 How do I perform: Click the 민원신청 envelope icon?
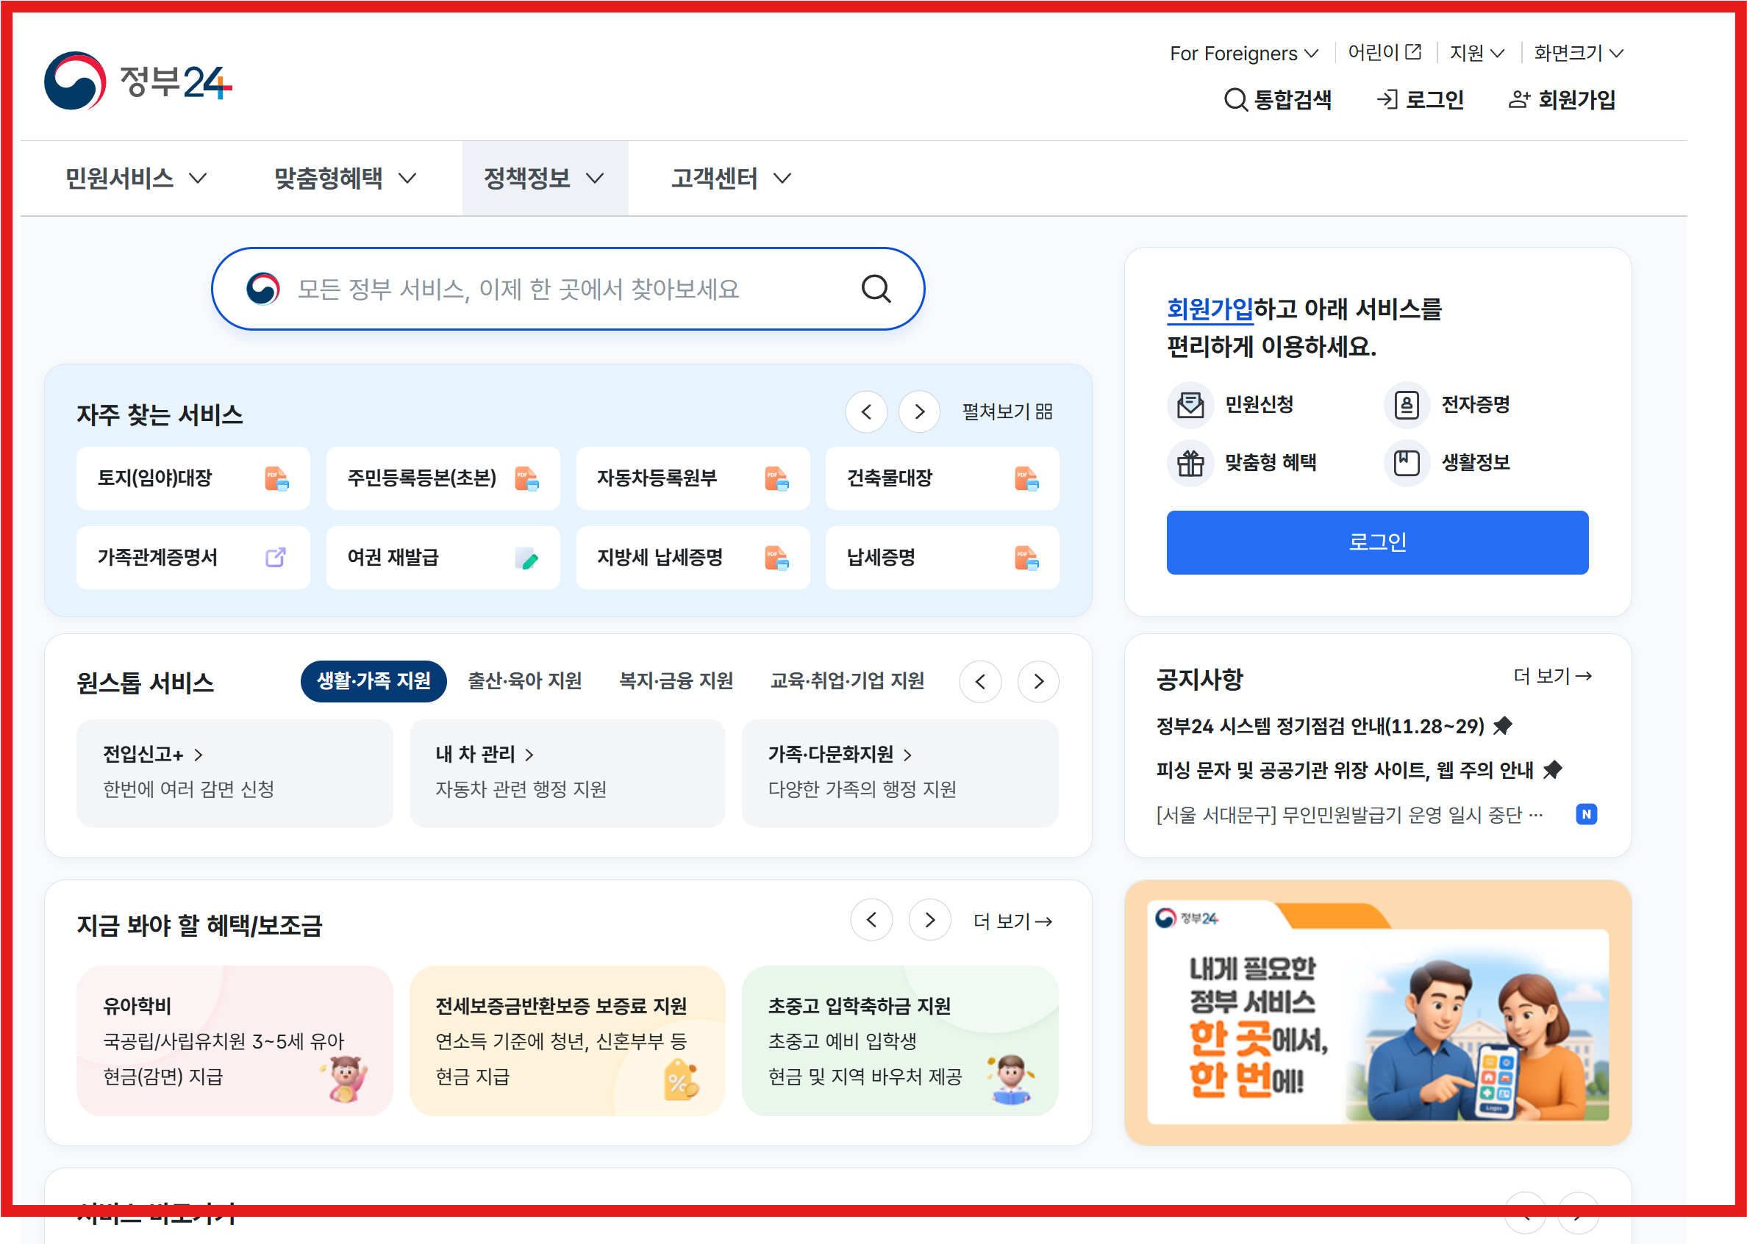tap(1190, 404)
